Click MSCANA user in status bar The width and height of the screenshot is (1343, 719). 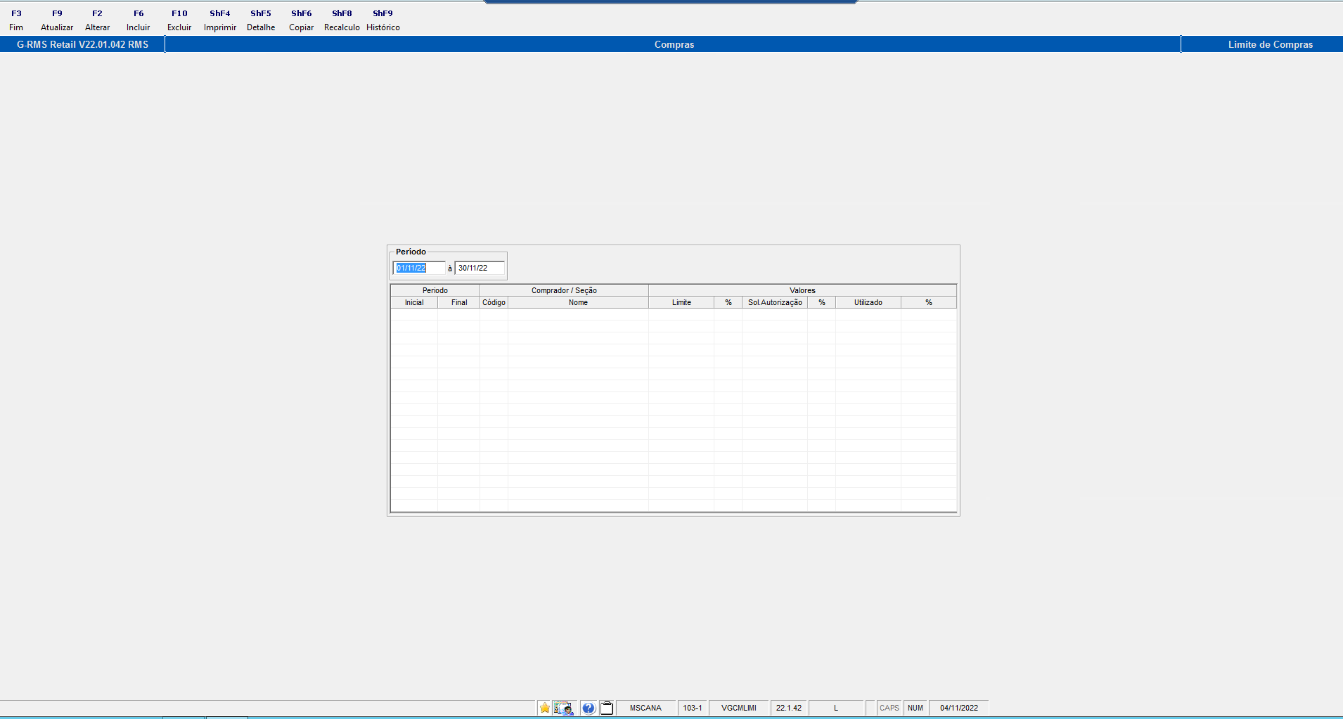pos(645,708)
